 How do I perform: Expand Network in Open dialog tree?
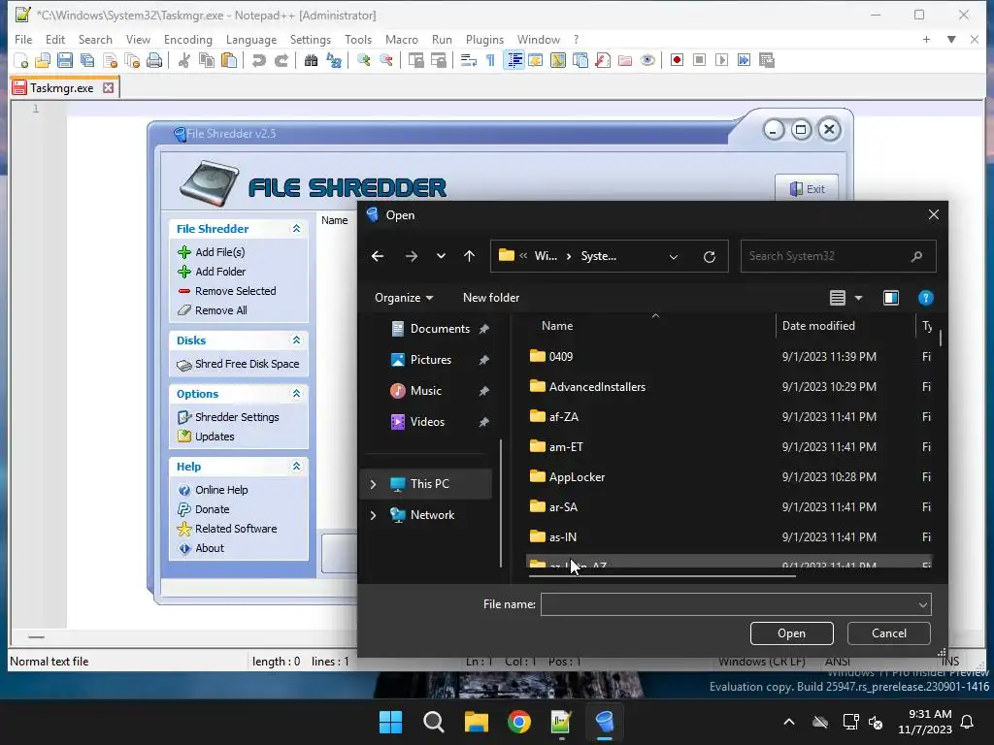tap(374, 515)
